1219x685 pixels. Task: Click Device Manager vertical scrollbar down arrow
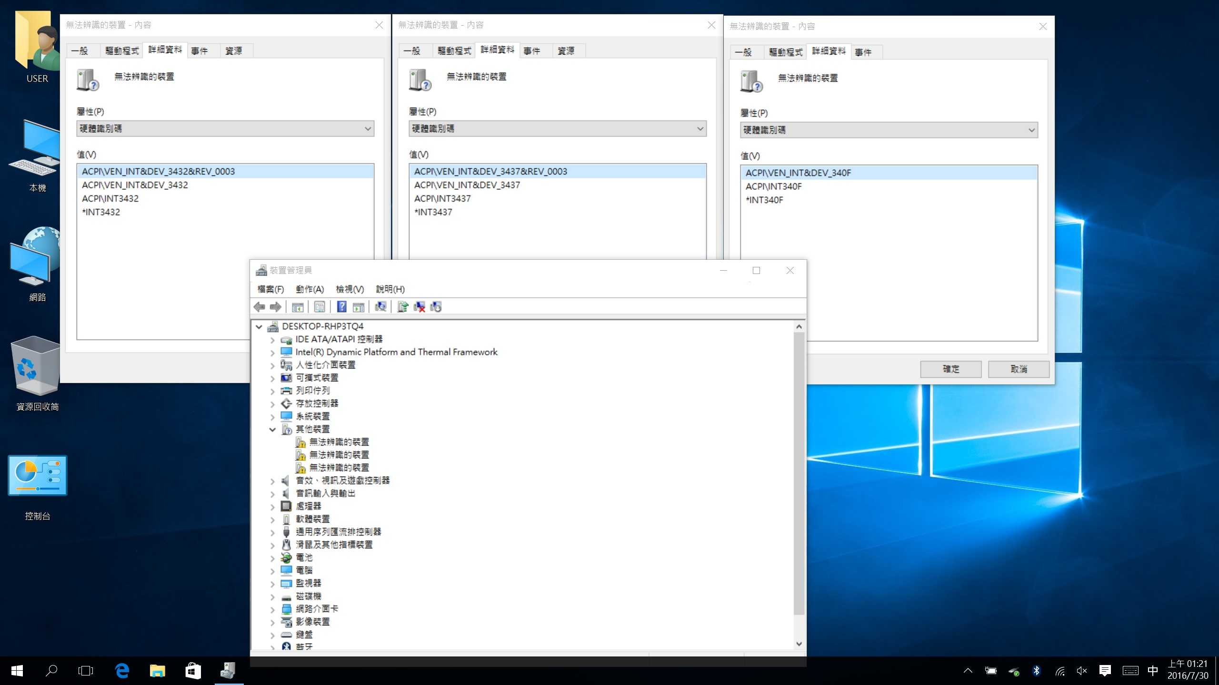pyautogui.click(x=799, y=644)
